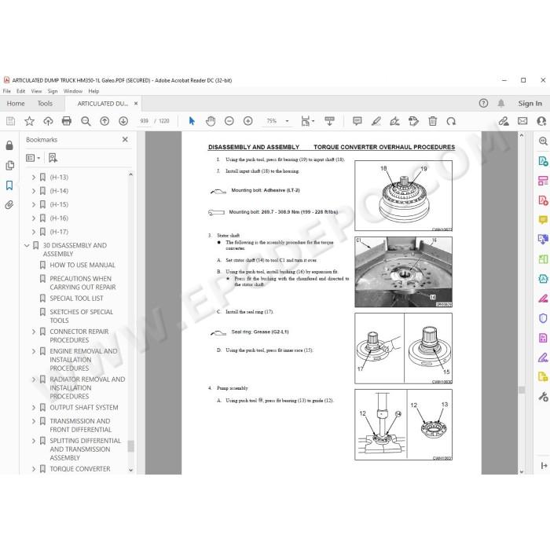This screenshot has width=550, height=550.
Task: Click the account profile icon
Action: click(x=542, y=121)
